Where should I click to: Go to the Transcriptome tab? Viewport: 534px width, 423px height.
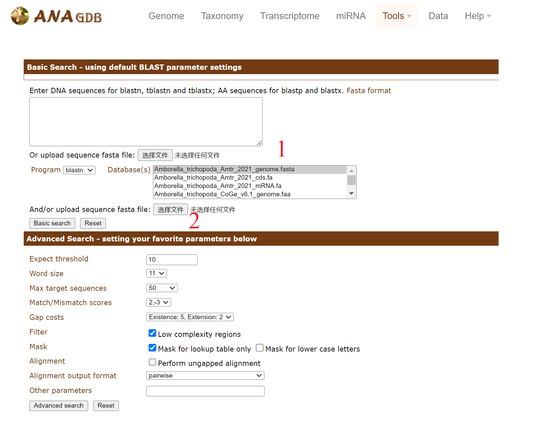pyautogui.click(x=290, y=16)
